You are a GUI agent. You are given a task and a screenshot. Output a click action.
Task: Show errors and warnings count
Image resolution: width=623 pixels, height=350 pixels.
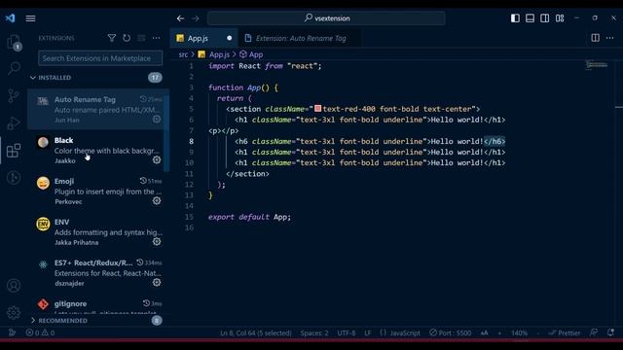(40, 332)
